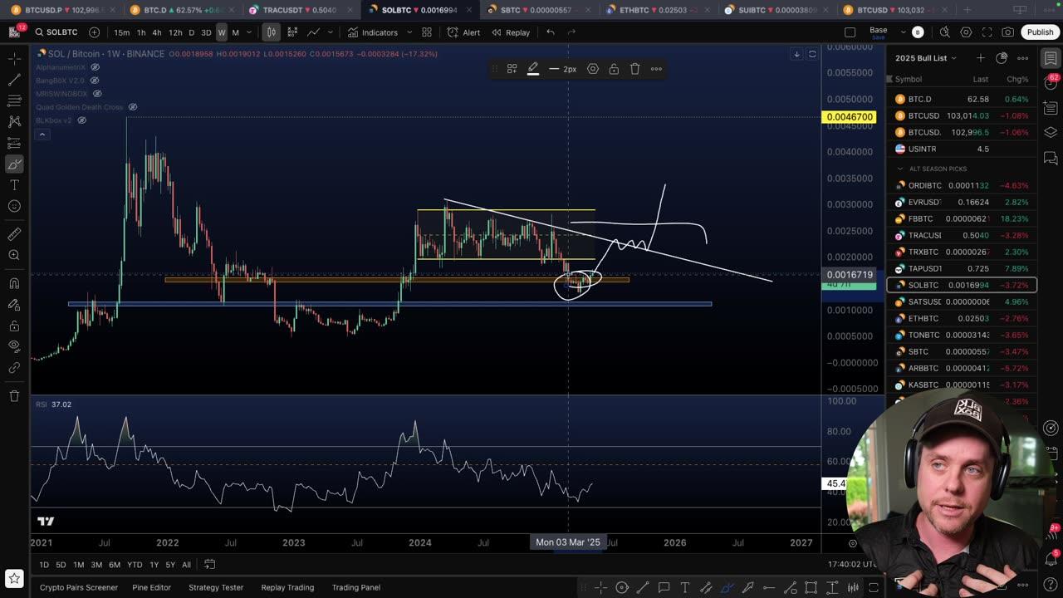The image size is (1063, 598).
Task: Expand the timeframe interval dropdown
Action: click(248, 32)
